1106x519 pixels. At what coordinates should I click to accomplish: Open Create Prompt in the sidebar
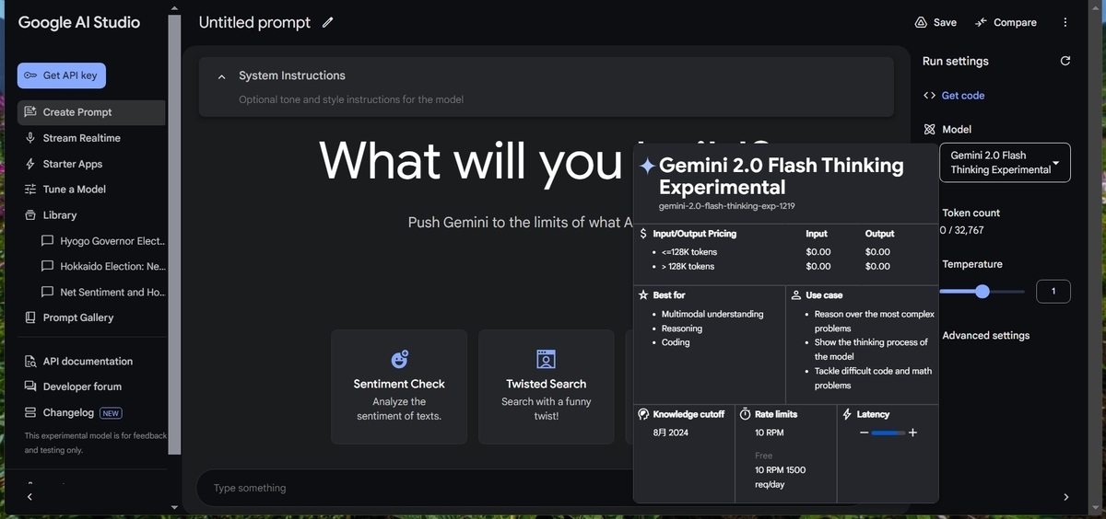91,112
